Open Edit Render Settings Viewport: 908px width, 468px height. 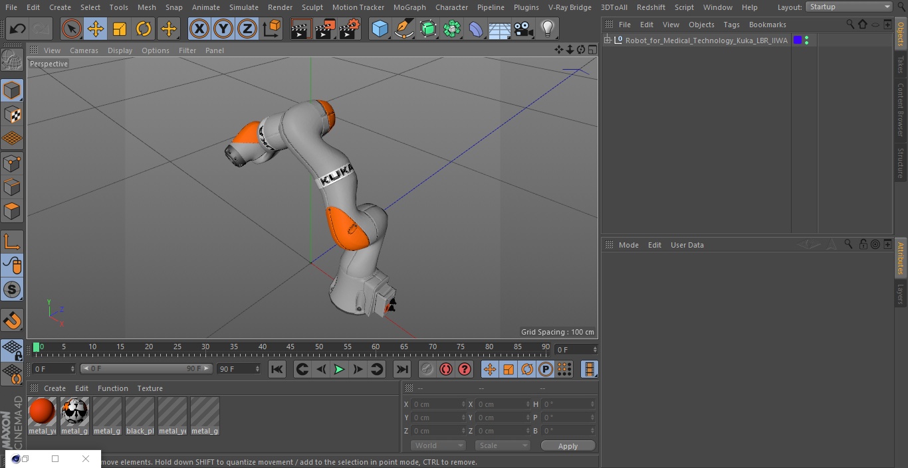pos(350,29)
